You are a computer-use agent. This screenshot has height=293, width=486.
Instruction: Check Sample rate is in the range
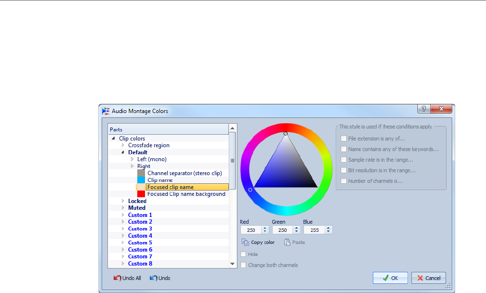[x=343, y=160]
